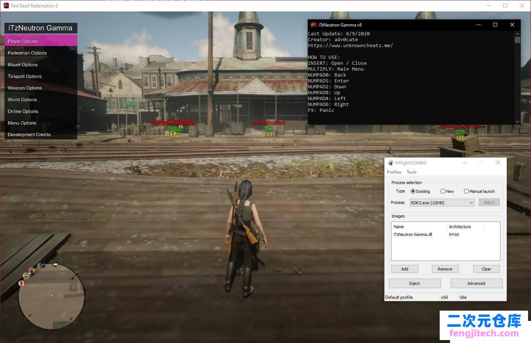531x343 pixels.
Task: Click Creator: adv0cate console line
Action: (333, 40)
